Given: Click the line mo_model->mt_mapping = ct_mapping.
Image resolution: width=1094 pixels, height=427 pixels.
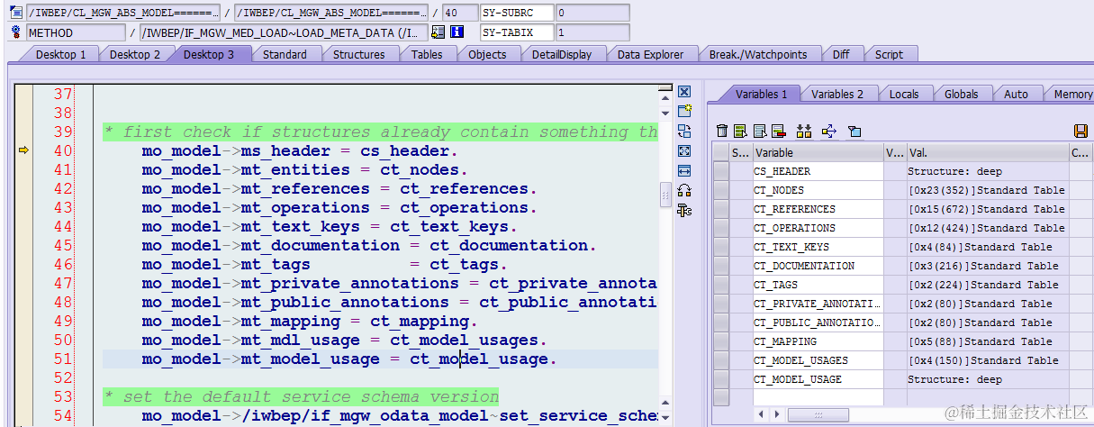Looking at the screenshot, I should (310, 321).
